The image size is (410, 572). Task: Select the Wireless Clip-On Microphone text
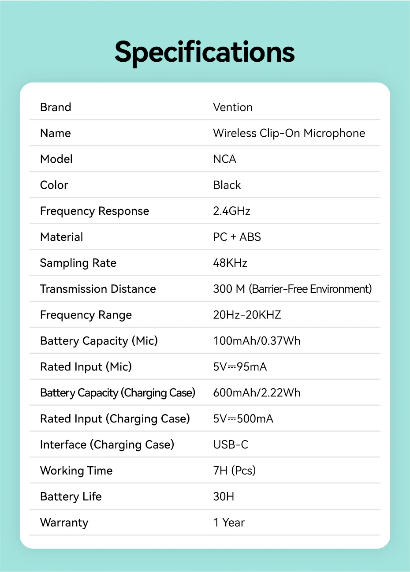(x=289, y=133)
